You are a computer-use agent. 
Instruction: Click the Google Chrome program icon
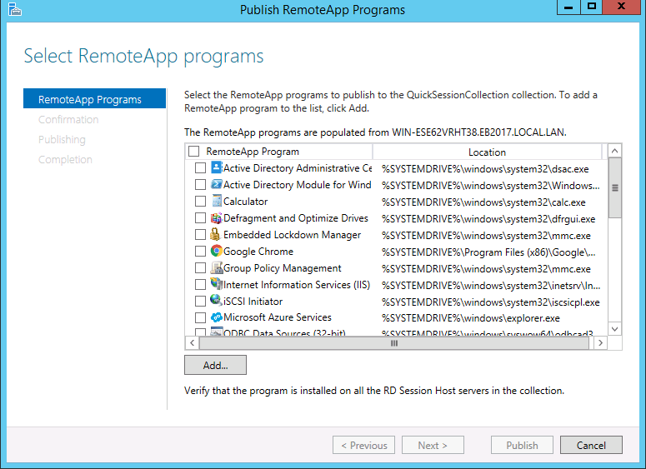(216, 252)
